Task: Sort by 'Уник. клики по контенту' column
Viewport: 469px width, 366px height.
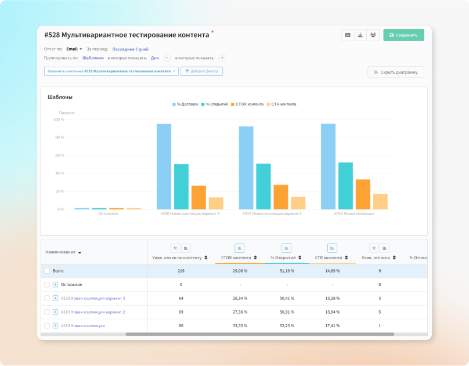Action: (206, 258)
